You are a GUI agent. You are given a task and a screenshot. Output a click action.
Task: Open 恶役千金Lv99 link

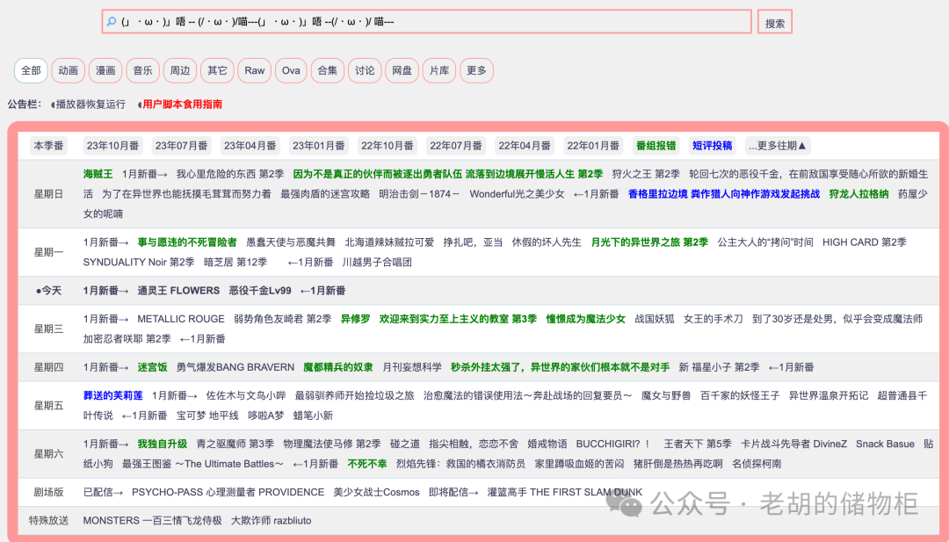[260, 291]
